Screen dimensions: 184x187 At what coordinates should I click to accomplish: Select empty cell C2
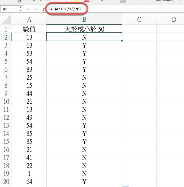click(139, 37)
